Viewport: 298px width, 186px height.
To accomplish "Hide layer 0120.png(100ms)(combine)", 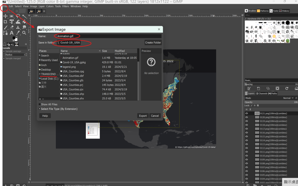I will (x=247, y=117).
